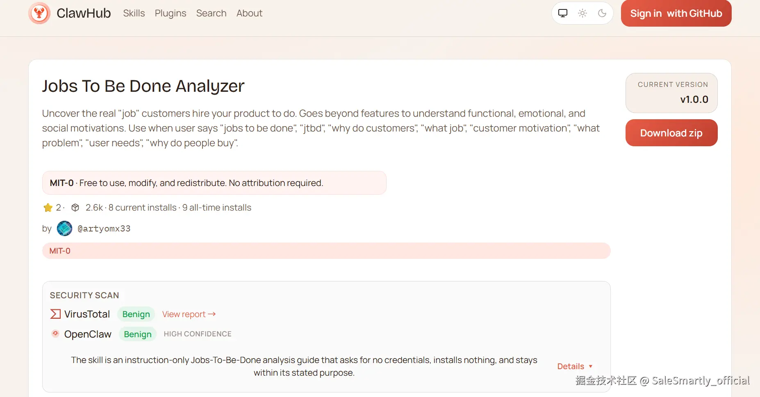This screenshot has height=397, width=760.
Task: Click the Jobs To Be Done Analyzer title
Action: pos(143,86)
